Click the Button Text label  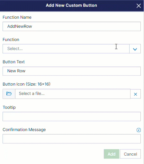pos(14,62)
